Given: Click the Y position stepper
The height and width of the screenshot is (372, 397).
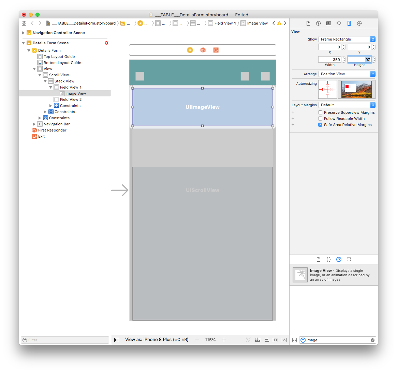Looking at the screenshot, I should (x=373, y=47).
